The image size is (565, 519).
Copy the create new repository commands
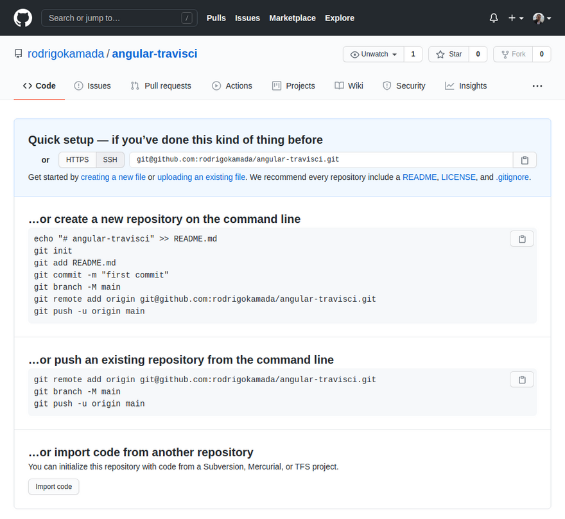point(522,239)
